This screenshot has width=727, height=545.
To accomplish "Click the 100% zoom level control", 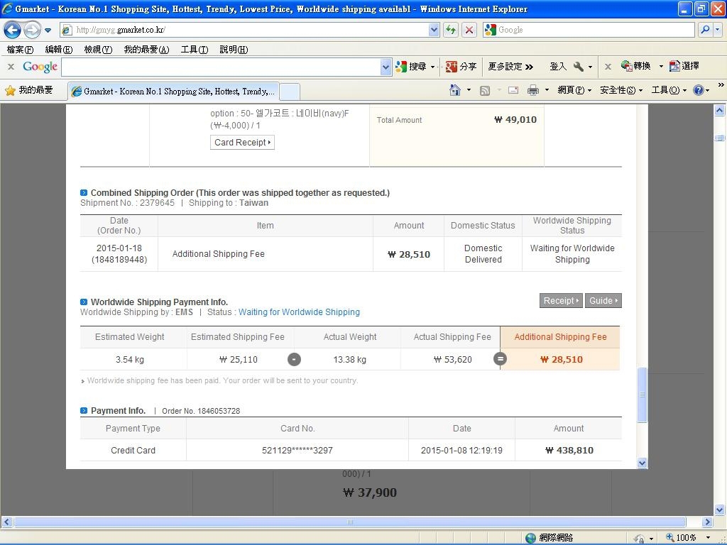I will click(688, 538).
